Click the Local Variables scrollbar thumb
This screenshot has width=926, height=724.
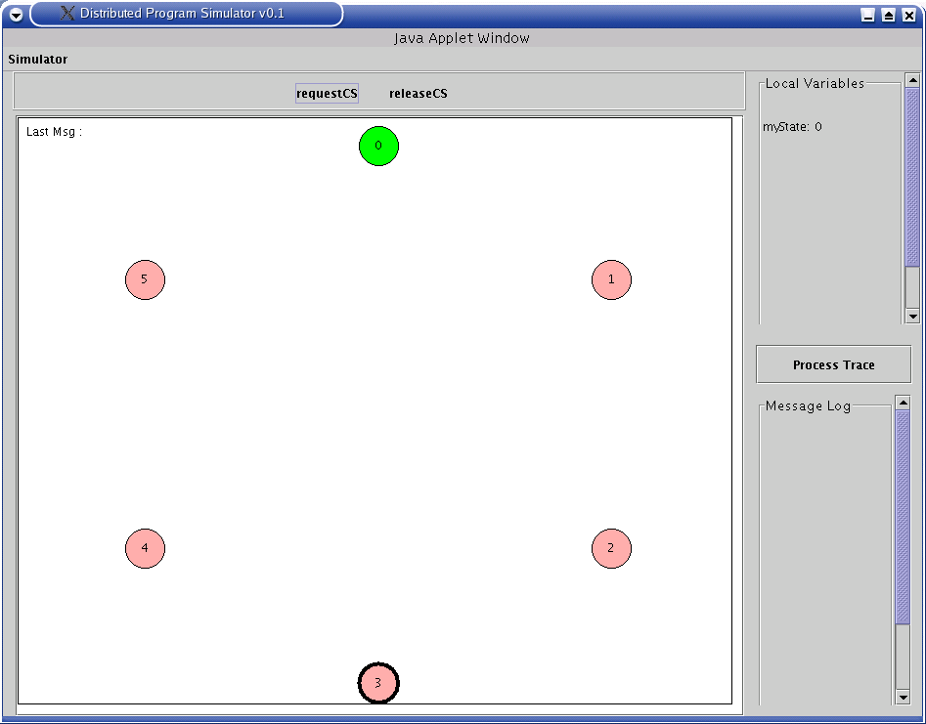pos(912,177)
